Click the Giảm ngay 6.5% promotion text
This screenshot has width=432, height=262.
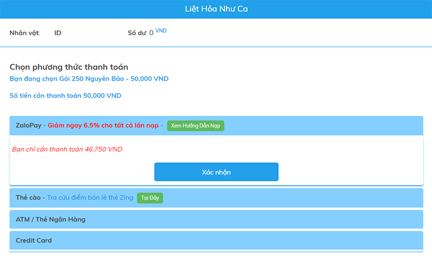[x=103, y=125]
